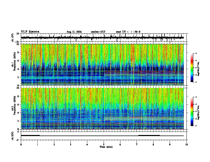Click the "station=OUI" header label
This screenshot has height=162, width=210.
(x=98, y=32)
